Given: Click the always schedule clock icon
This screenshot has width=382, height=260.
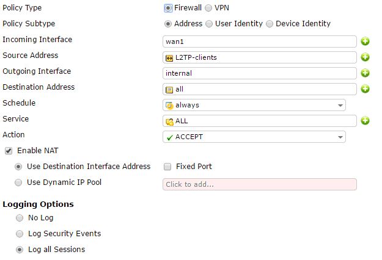Looking at the screenshot, I should click(x=169, y=106).
